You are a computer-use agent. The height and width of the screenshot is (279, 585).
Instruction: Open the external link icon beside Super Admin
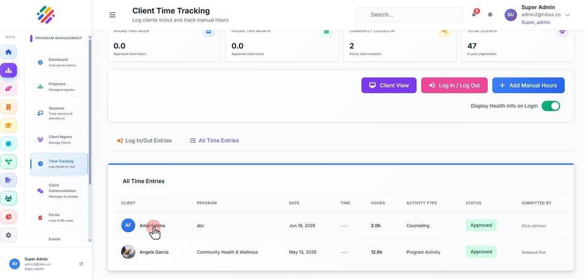81,264
